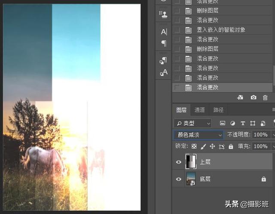Switch to the 图层 tab
The height and width of the screenshot is (214, 275).
click(181, 110)
